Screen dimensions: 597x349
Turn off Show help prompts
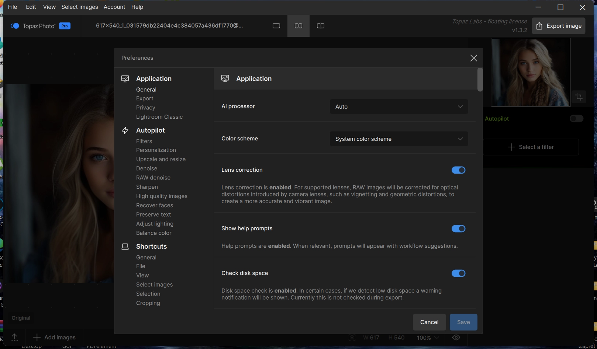tap(458, 229)
